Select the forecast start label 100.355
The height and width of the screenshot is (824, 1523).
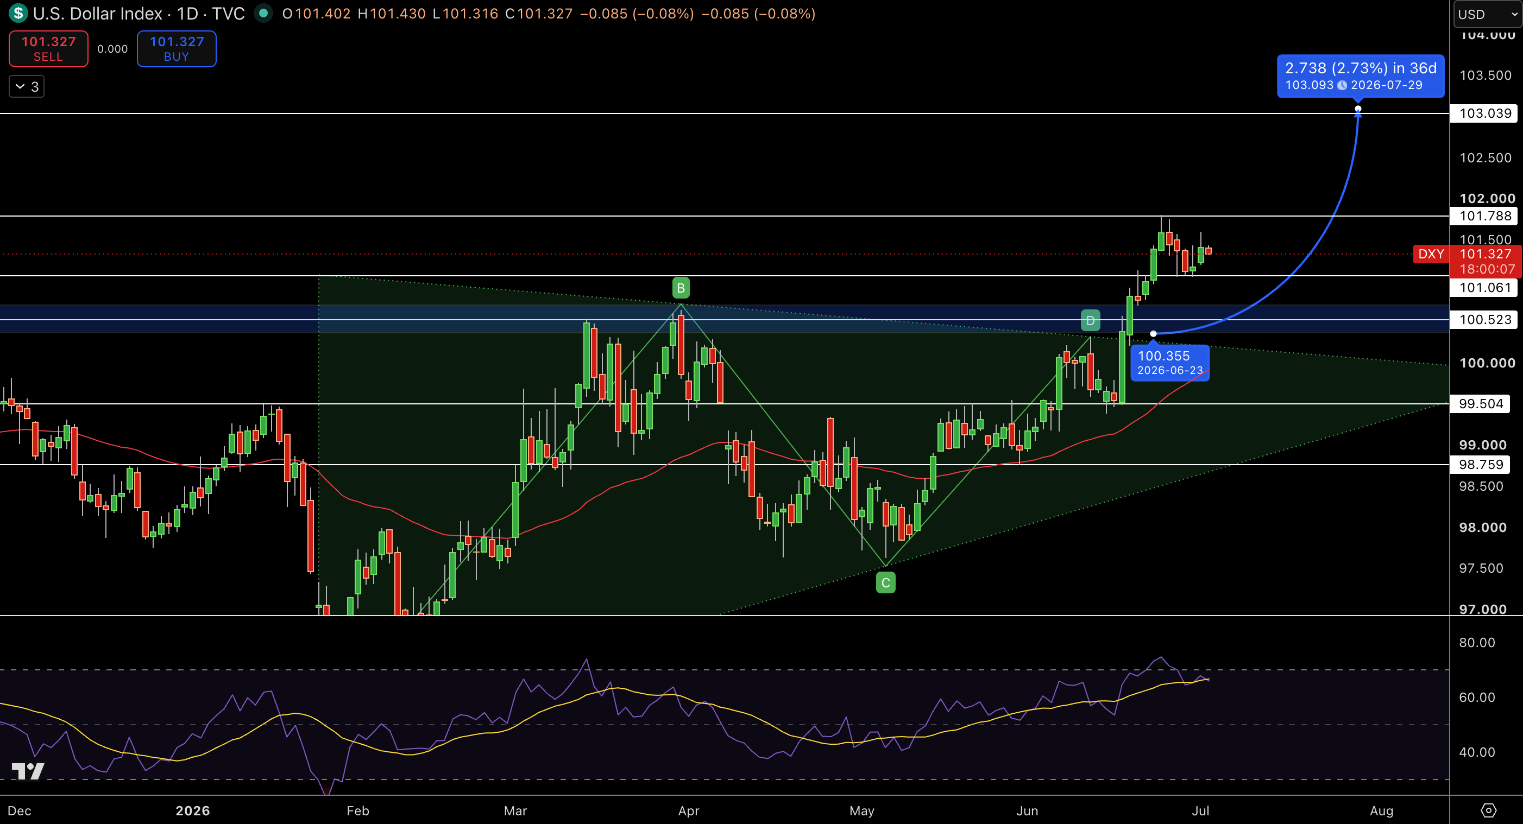[x=1169, y=362]
